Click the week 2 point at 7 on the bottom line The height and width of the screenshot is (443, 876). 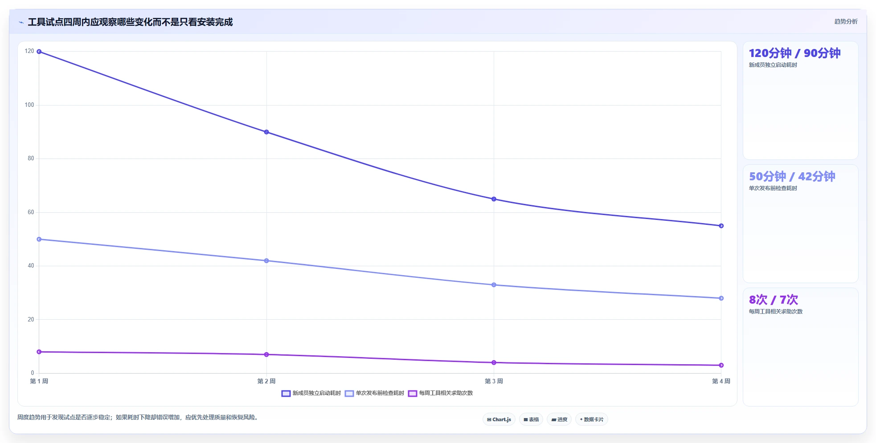tap(266, 354)
